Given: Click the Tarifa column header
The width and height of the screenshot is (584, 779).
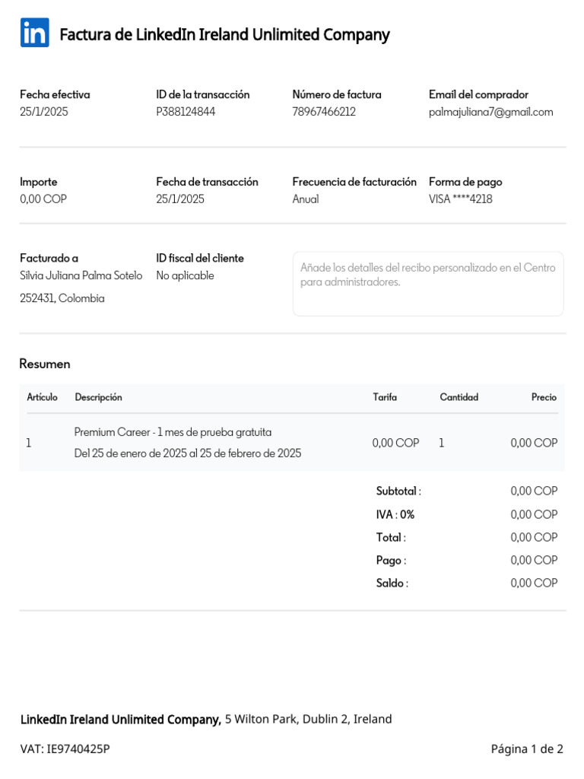Looking at the screenshot, I should (385, 397).
